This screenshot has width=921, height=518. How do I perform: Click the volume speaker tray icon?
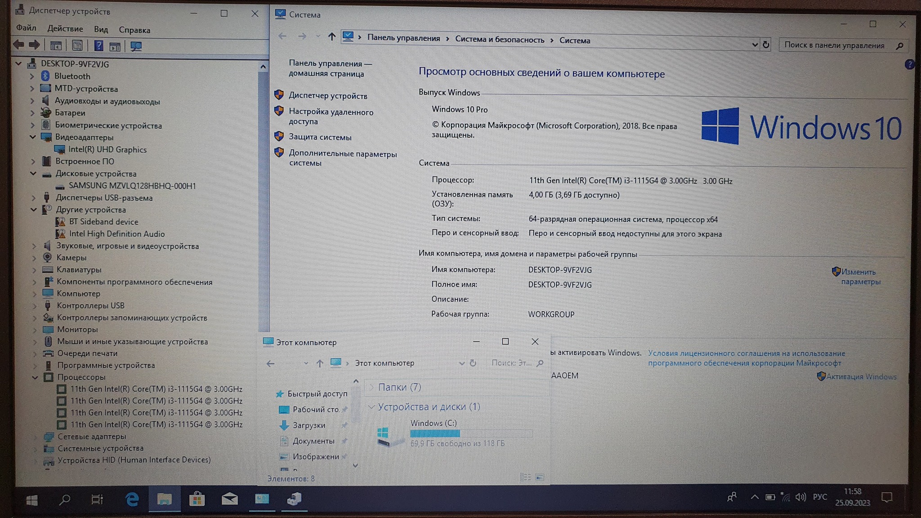coord(800,497)
